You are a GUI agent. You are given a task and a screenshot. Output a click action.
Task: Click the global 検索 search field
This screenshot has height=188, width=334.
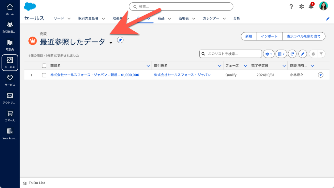coord(181,7)
